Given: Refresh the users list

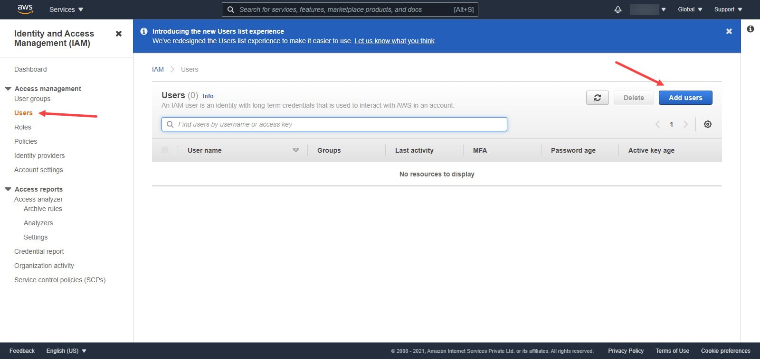Looking at the screenshot, I should coord(598,98).
